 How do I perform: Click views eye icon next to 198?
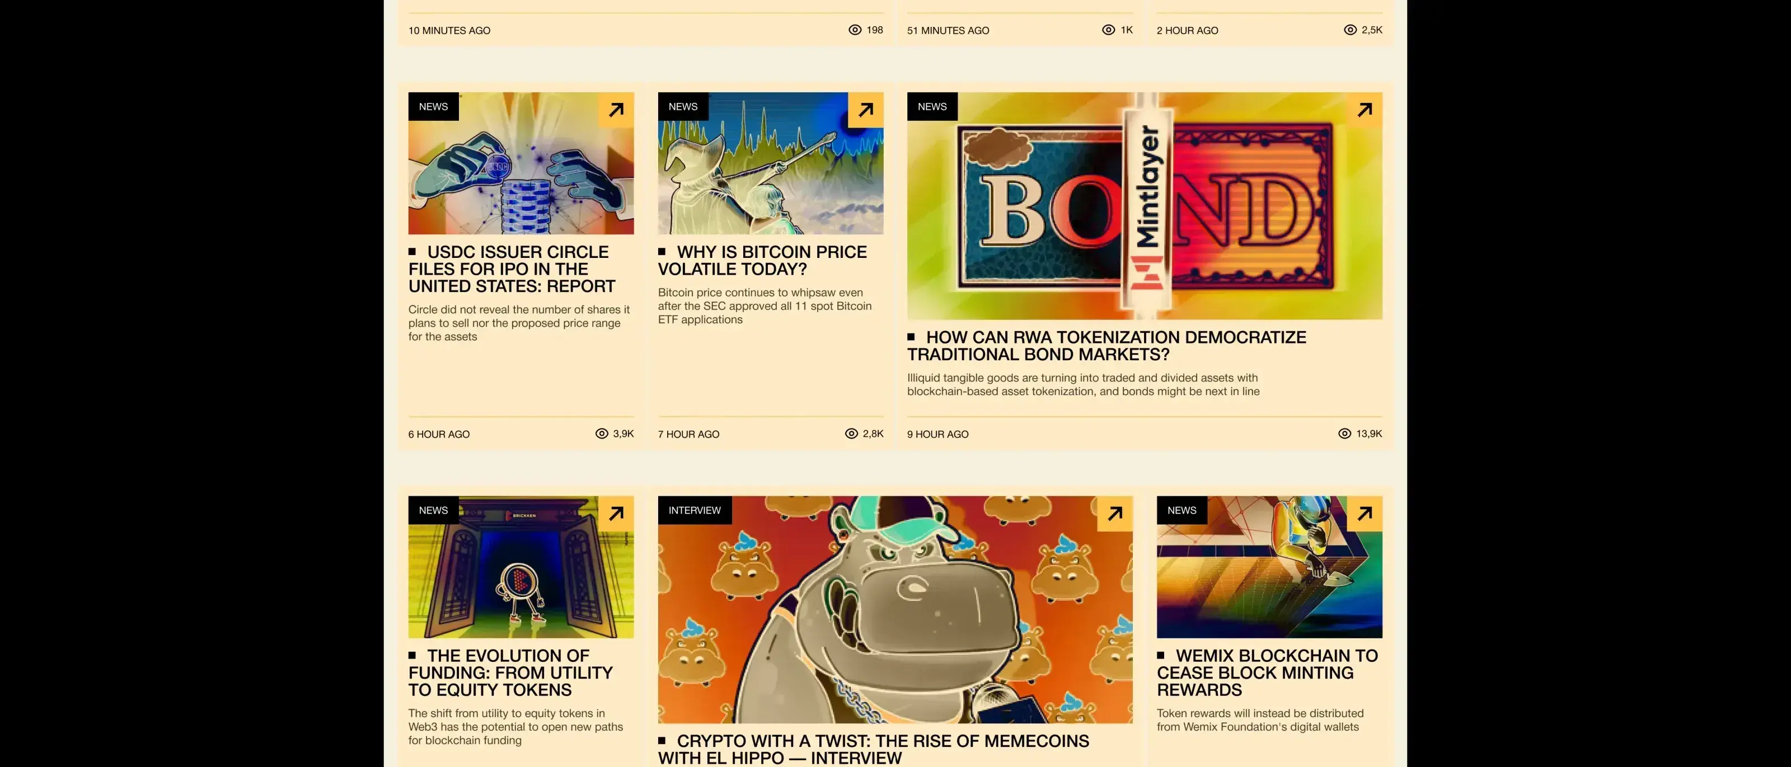pyautogui.click(x=855, y=30)
